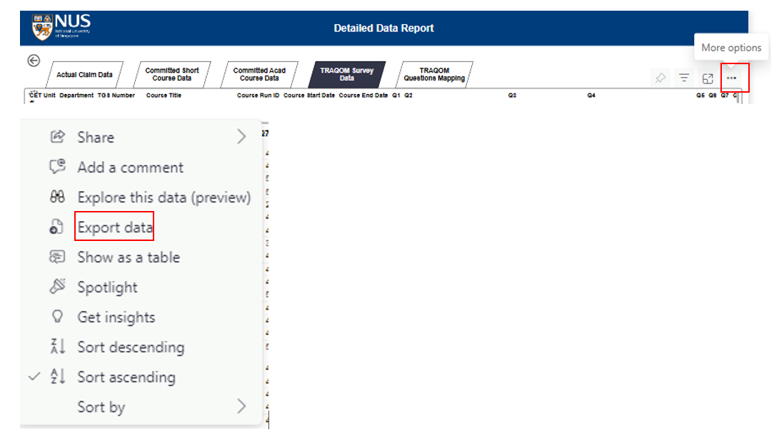Open Committed Short Course Data tab
Viewport: 774px width, 447px height.
click(172, 75)
